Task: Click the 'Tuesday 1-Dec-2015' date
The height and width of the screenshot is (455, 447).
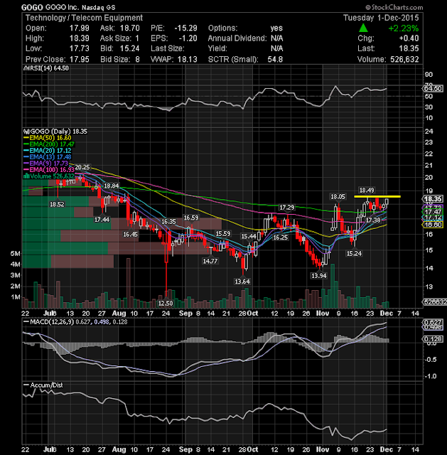Action: [x=381, y=18]
